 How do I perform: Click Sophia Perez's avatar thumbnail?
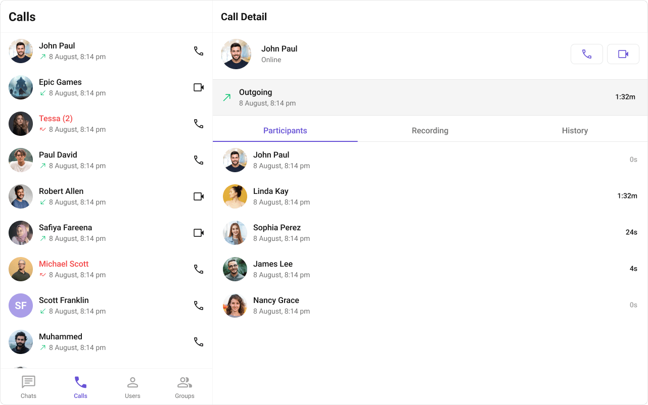(235, 233)
